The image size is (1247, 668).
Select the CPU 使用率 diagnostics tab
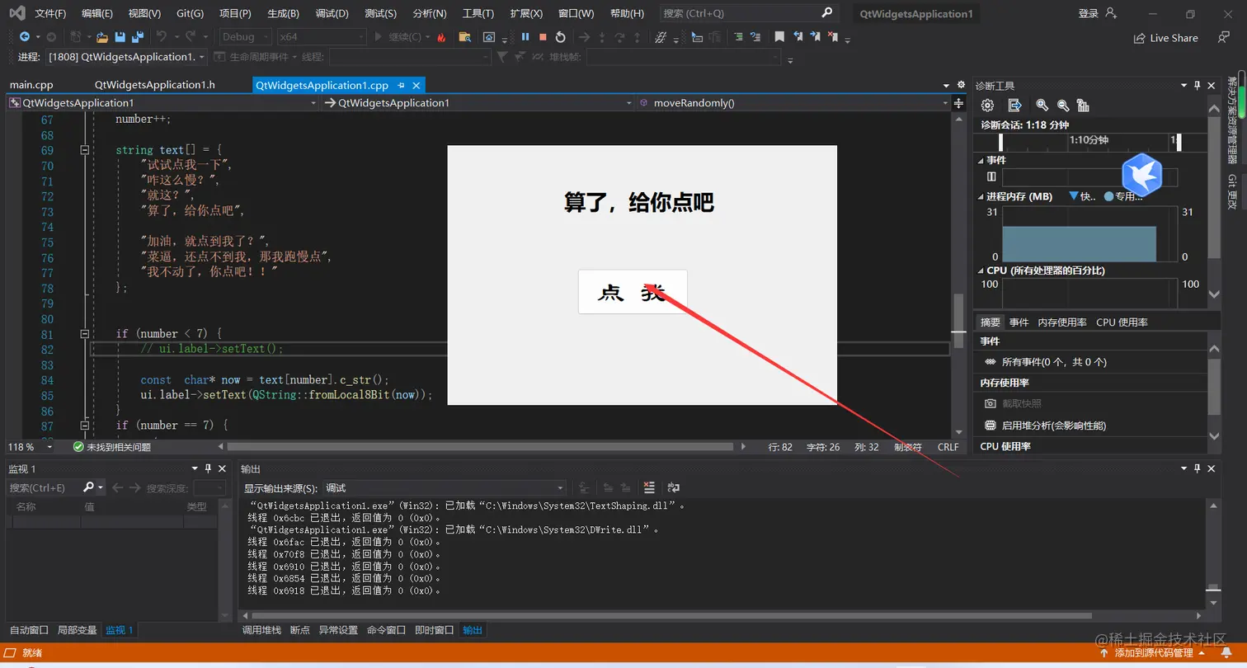click(1122, 322)
